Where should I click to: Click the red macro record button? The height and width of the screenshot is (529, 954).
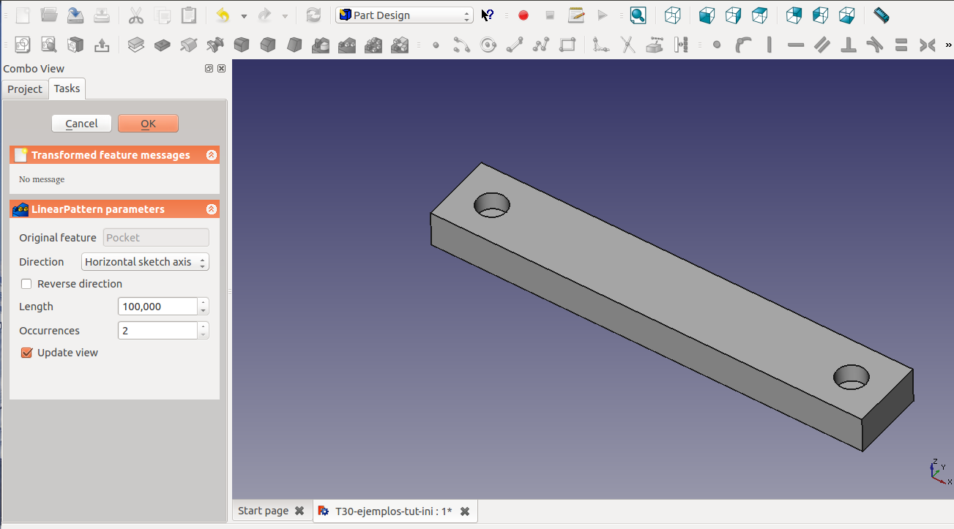pos(523,15)
